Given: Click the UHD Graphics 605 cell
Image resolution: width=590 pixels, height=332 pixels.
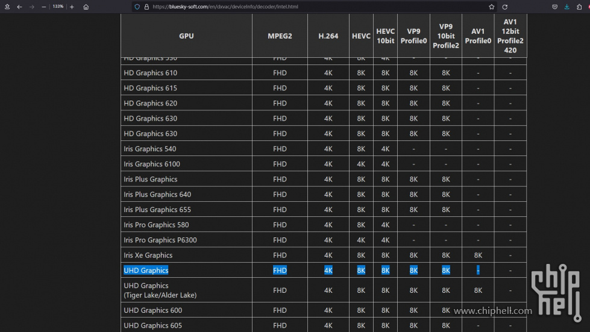Looking at the screenshot, I should coord(186,325).
